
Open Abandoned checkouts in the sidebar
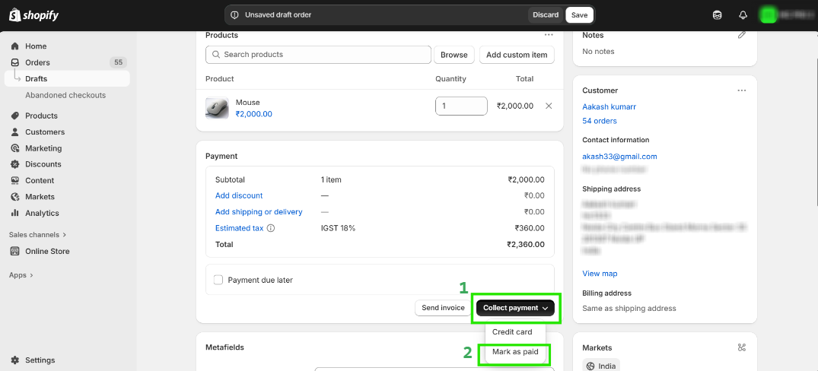(x=65, y=95)
